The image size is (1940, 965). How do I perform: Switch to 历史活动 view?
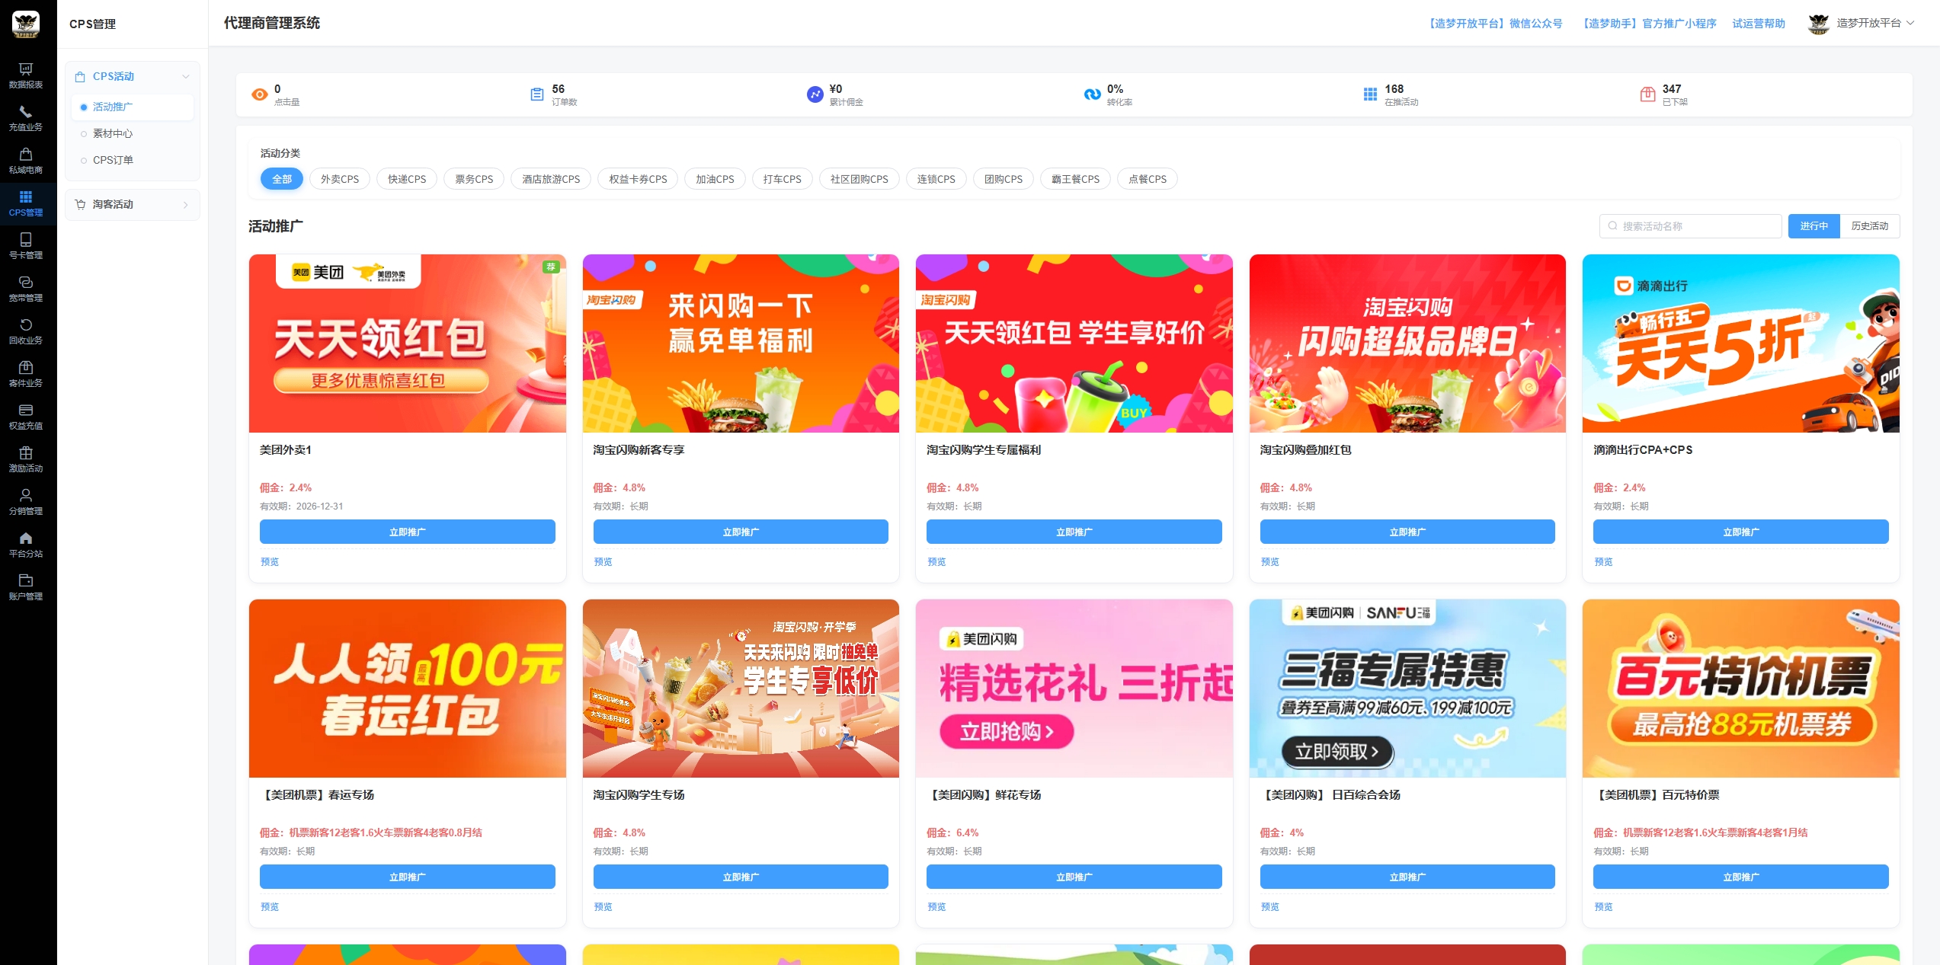point(1870,226)
